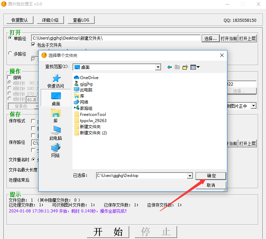Click 选择... button beside open path
This screenshot has width=266, height=239.
(210, 39)
